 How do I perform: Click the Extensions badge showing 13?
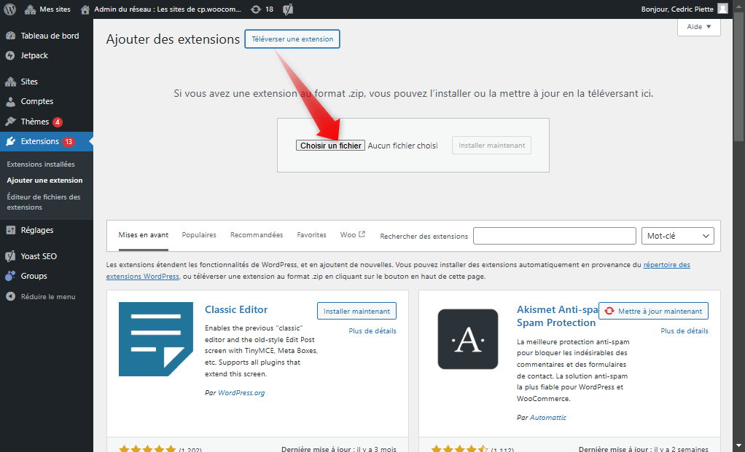(x=69, y=141)
